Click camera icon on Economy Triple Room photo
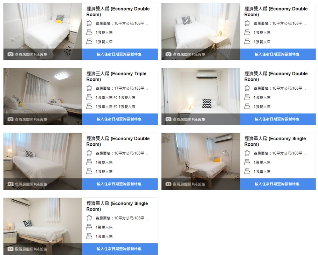Viewport: 318px width, 255px height. point(10,119)
